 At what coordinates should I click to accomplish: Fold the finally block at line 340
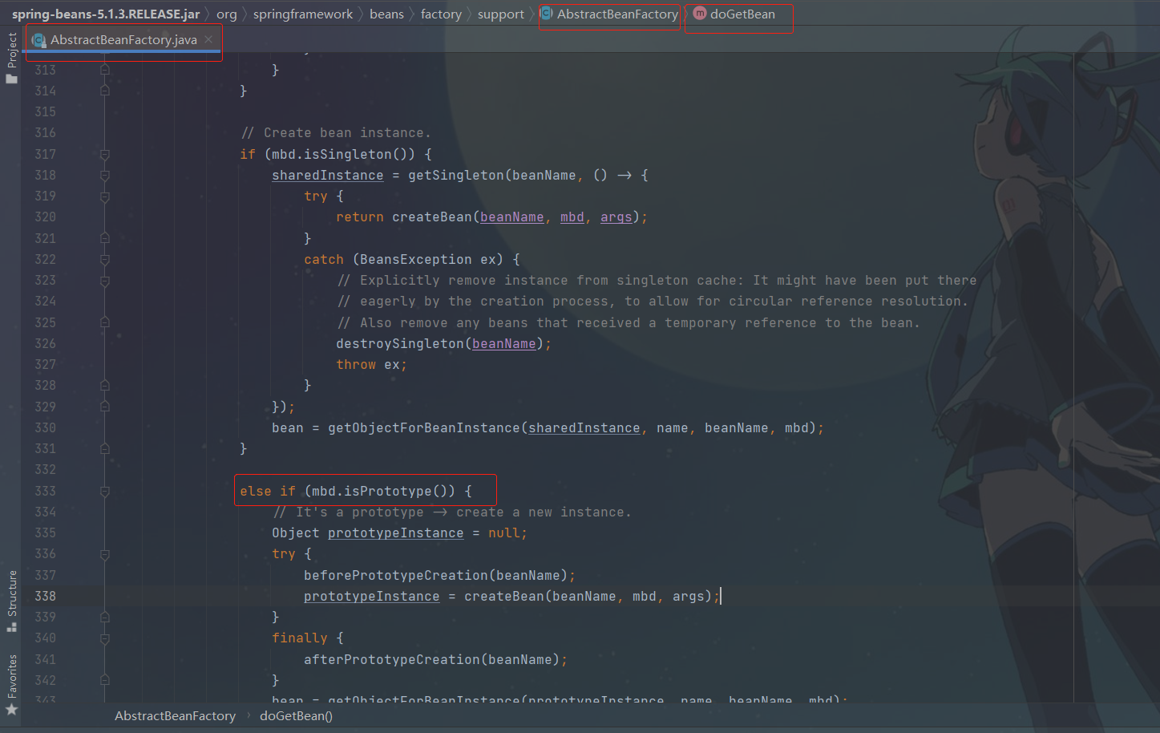[x=105, y=638]
